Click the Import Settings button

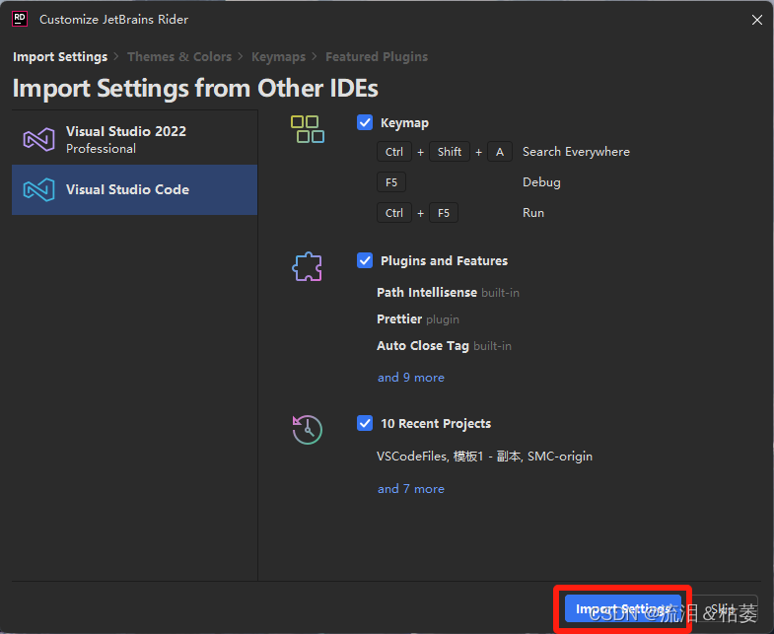622,608
